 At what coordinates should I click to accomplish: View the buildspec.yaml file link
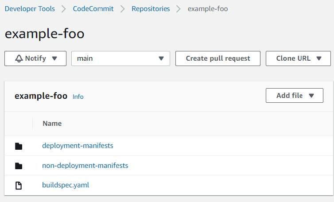pos(66,185)
